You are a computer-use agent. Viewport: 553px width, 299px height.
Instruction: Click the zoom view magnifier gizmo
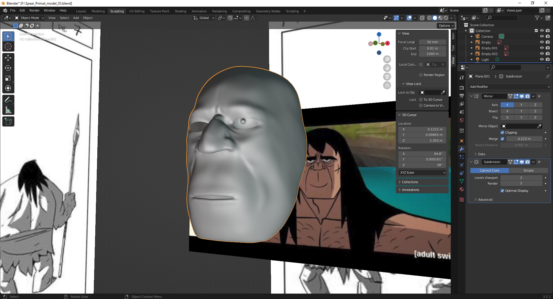pos(387,59)
